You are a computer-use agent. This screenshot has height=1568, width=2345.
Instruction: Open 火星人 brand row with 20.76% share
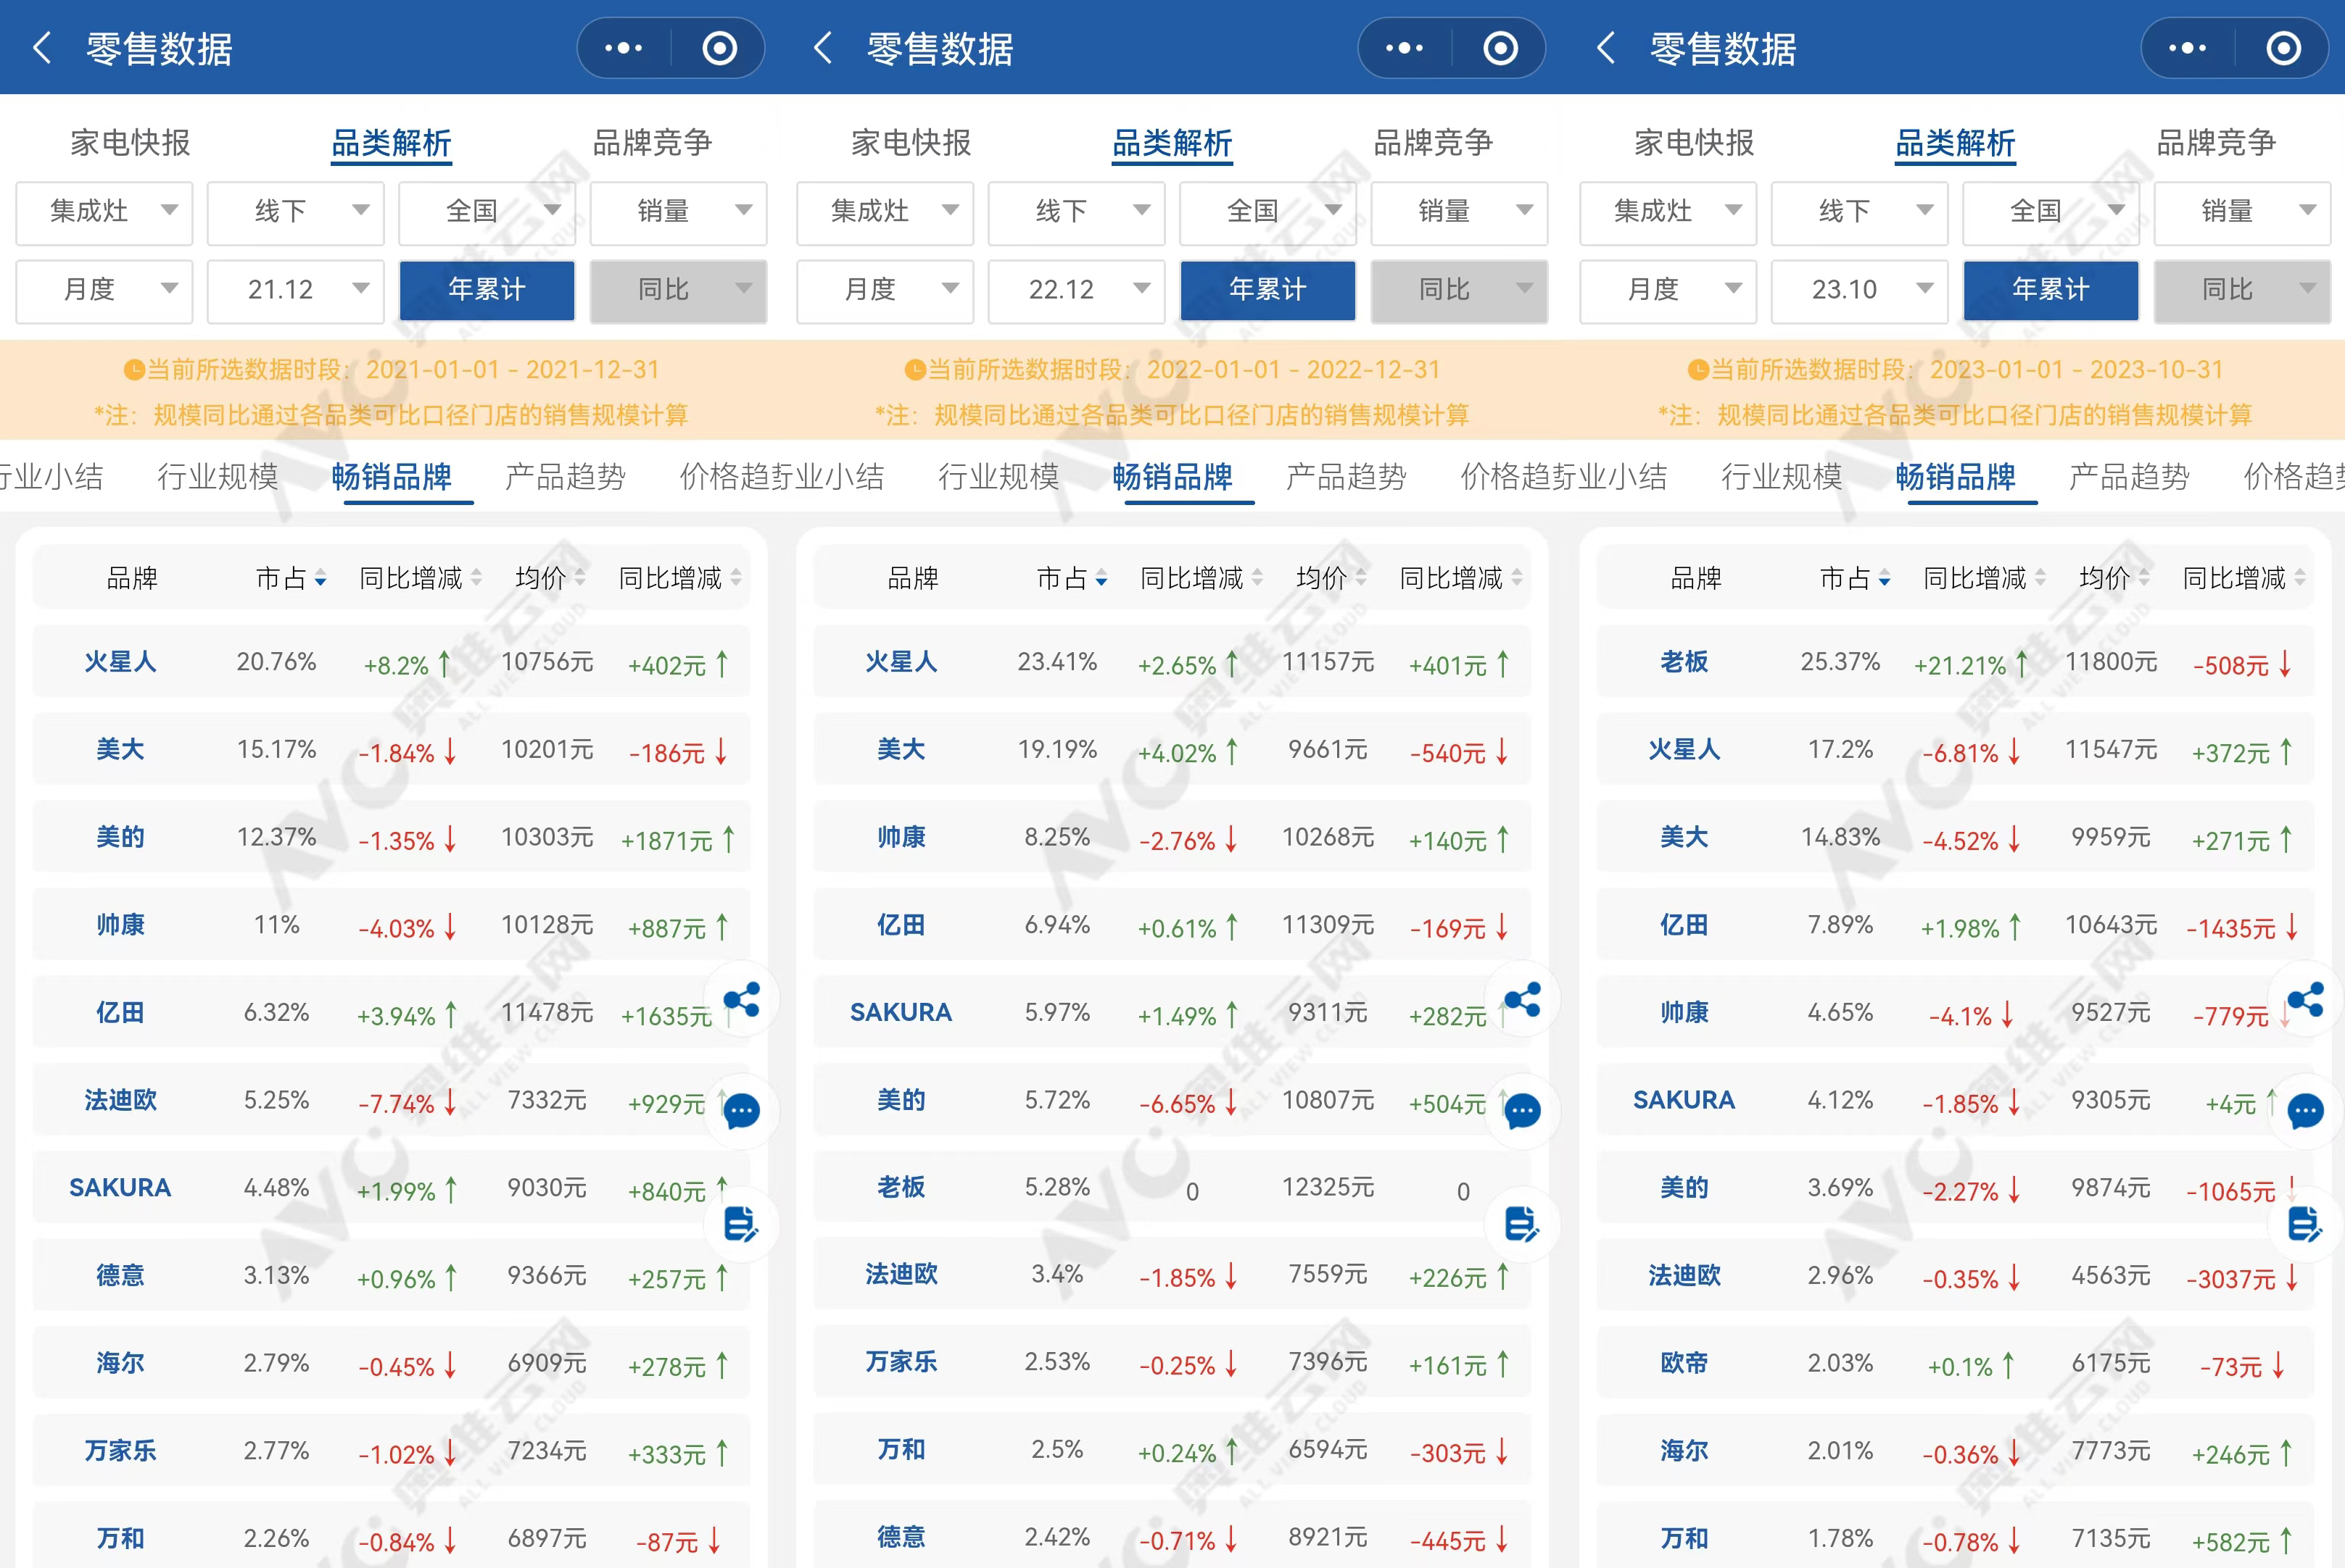click(120, 662)
